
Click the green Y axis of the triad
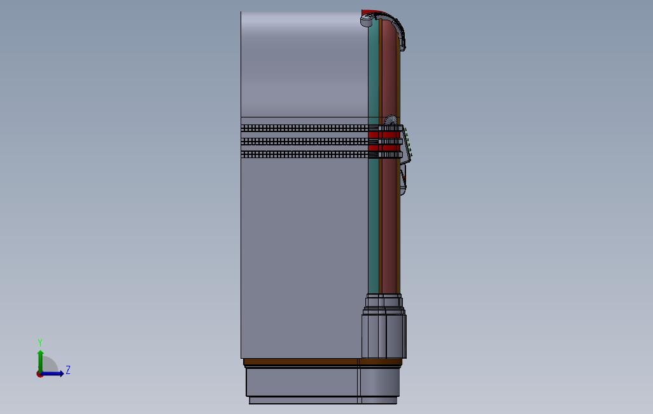[40, 361]
